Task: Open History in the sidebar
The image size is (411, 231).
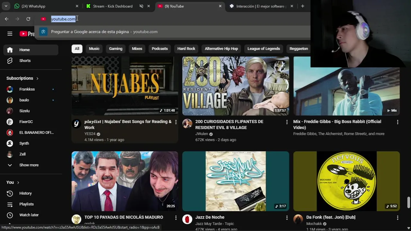Action: pyautogui.click(x=31, y=193)
